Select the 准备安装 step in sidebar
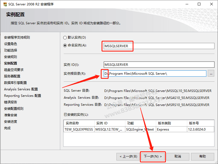Screen dimensions: 218x164 pyautogui.click(x=11, y=115)
